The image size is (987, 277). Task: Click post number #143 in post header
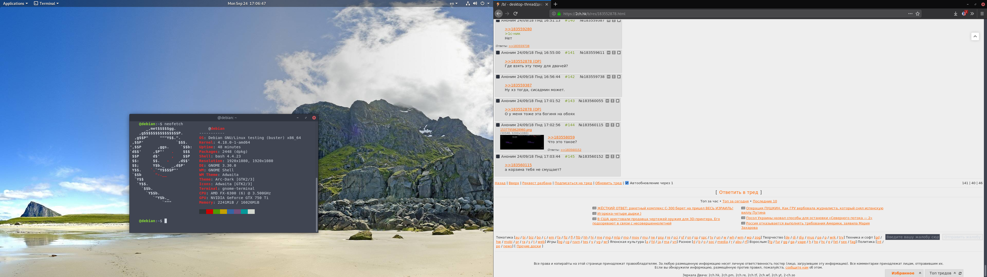coord(570,101)
